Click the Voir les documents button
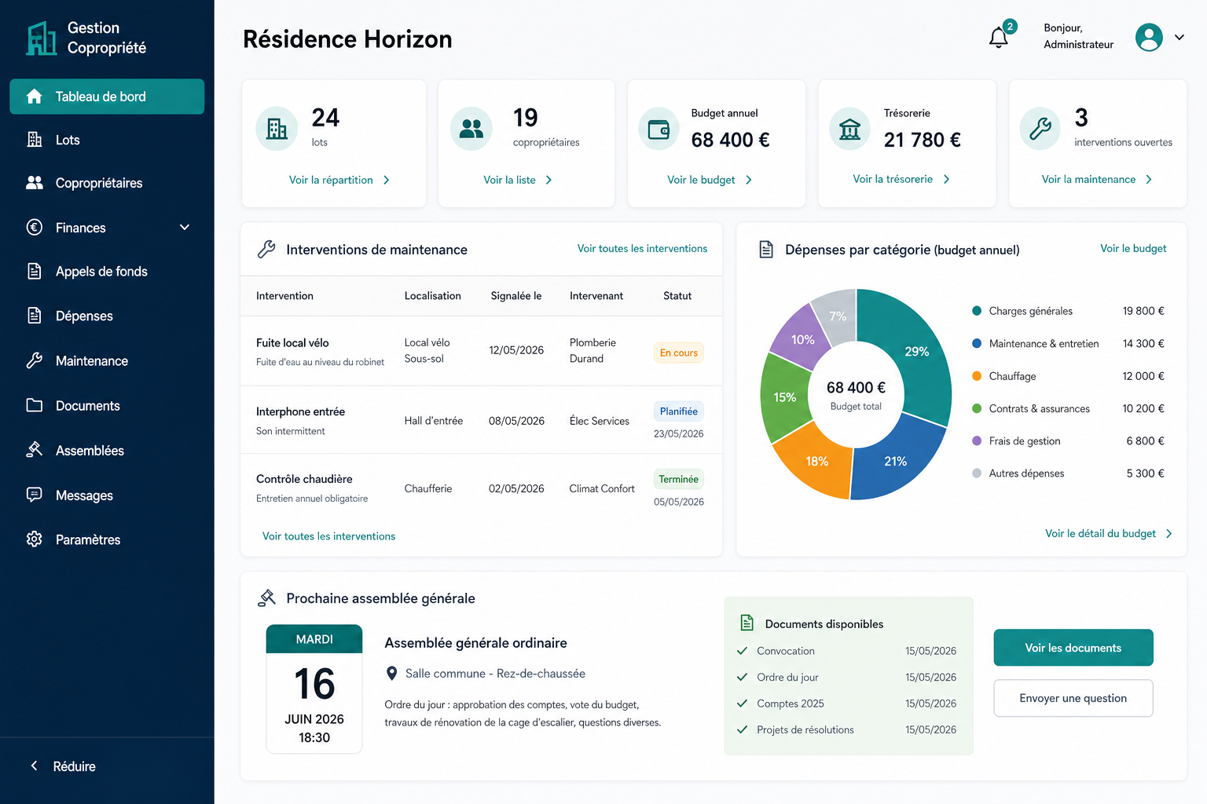The image size is (1207, 804). (x=1073, y=648)
